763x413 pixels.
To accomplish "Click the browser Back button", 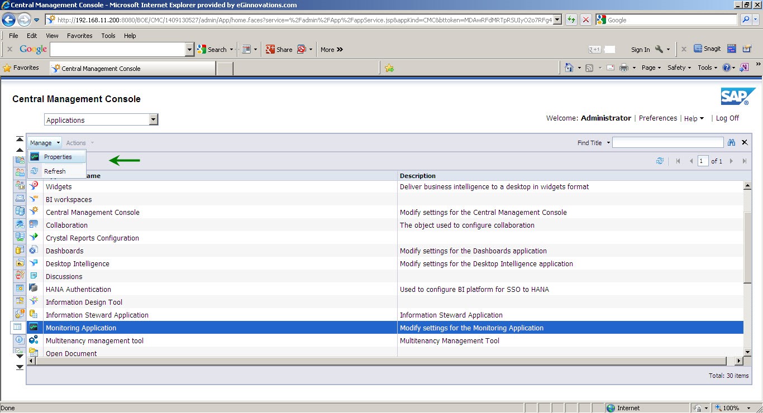I will [8, 20].
